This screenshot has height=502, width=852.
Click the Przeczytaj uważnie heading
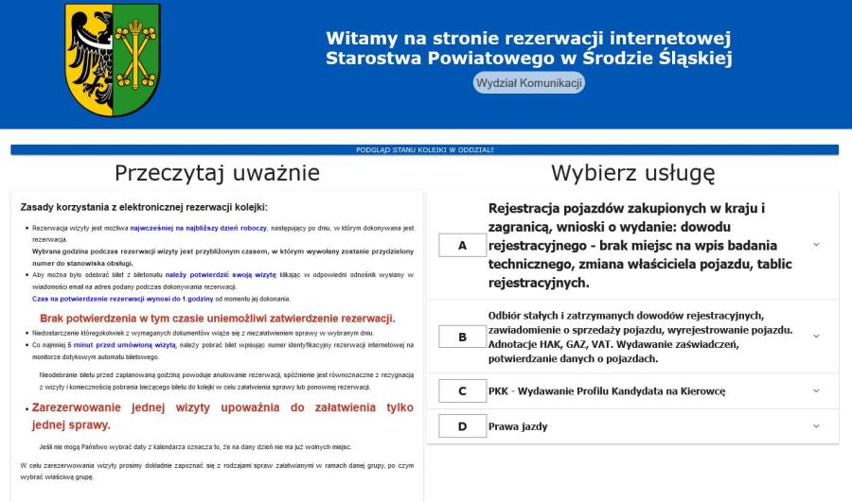pyautogui.click(x=217, y=173)
